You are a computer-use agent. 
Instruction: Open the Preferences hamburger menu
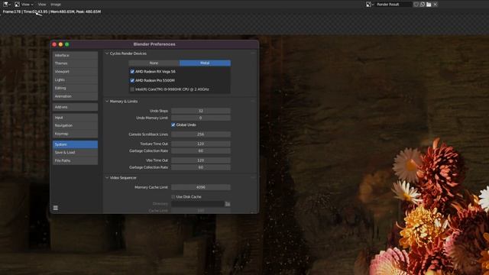tap(56, 208)
